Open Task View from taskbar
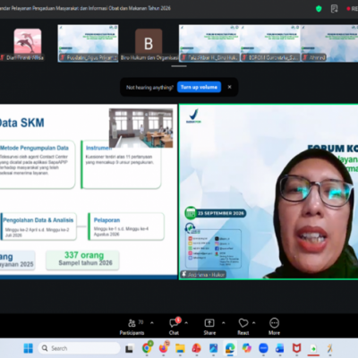The image size is (358, 358). tap(129, 348)
